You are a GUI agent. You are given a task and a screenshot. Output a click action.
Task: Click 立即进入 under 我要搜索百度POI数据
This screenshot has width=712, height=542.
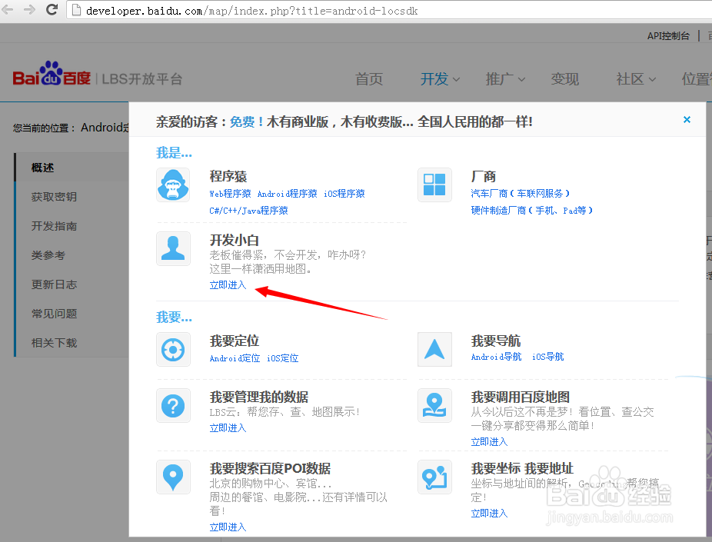pos(228,527)
